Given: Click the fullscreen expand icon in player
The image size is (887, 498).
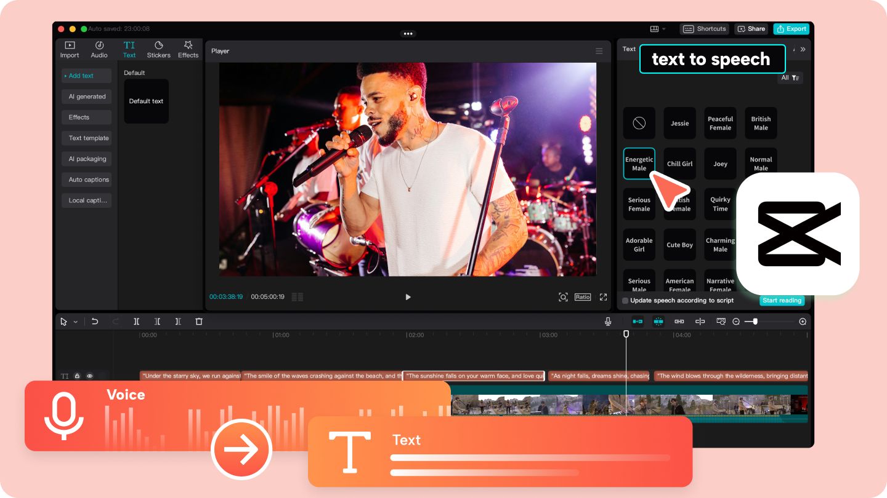Looking at the screenshot, I should (x=603, y=297).
